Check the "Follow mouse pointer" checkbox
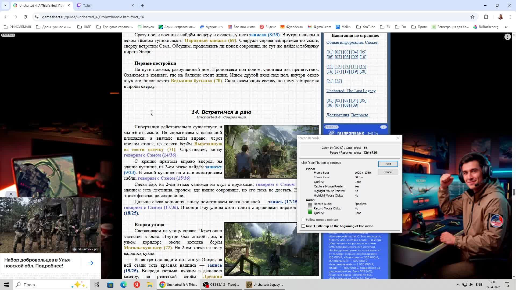Image resolution: width=516 pixels, height=290 pixels. pyautogui.click(x=304, y=219)
